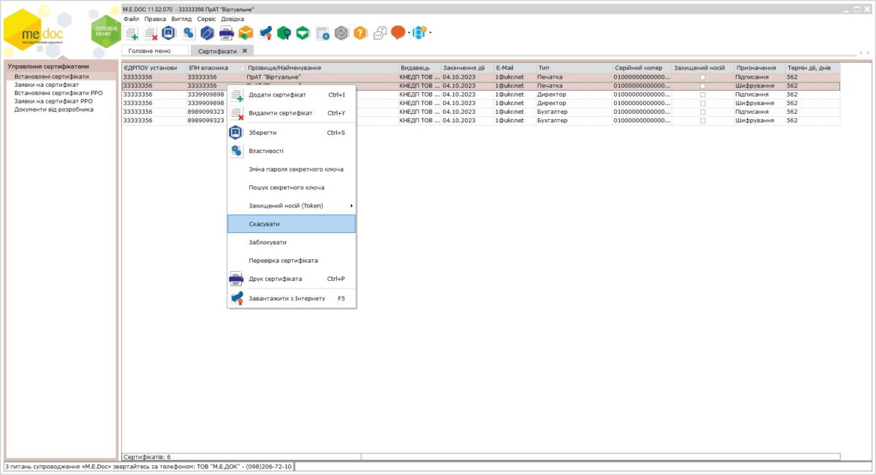Click the first Директор type cell
The width and height of the screenshot is (876, 475).
(574, 94)
